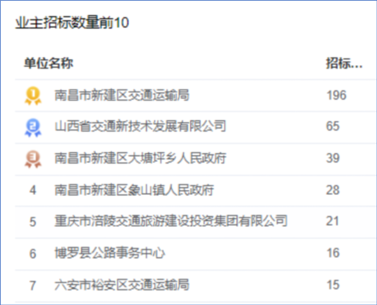
Task: Click the 39 count value
Action: [x=333, y=158]
